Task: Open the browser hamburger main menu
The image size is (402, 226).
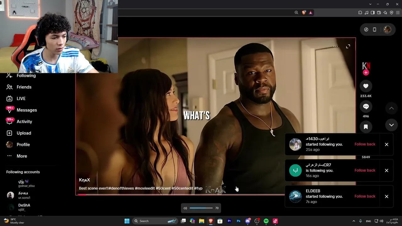Action: click(398, 13)
